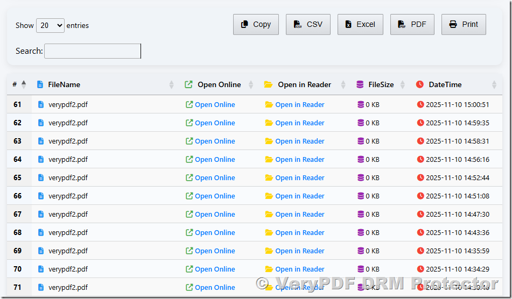Sort by Open in Reader column header

[304, 84]
